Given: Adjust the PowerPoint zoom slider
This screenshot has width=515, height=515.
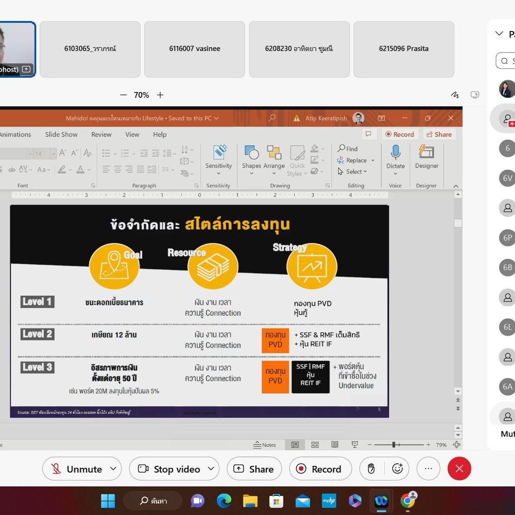Looking at the screenshot, I should (394, 445).
